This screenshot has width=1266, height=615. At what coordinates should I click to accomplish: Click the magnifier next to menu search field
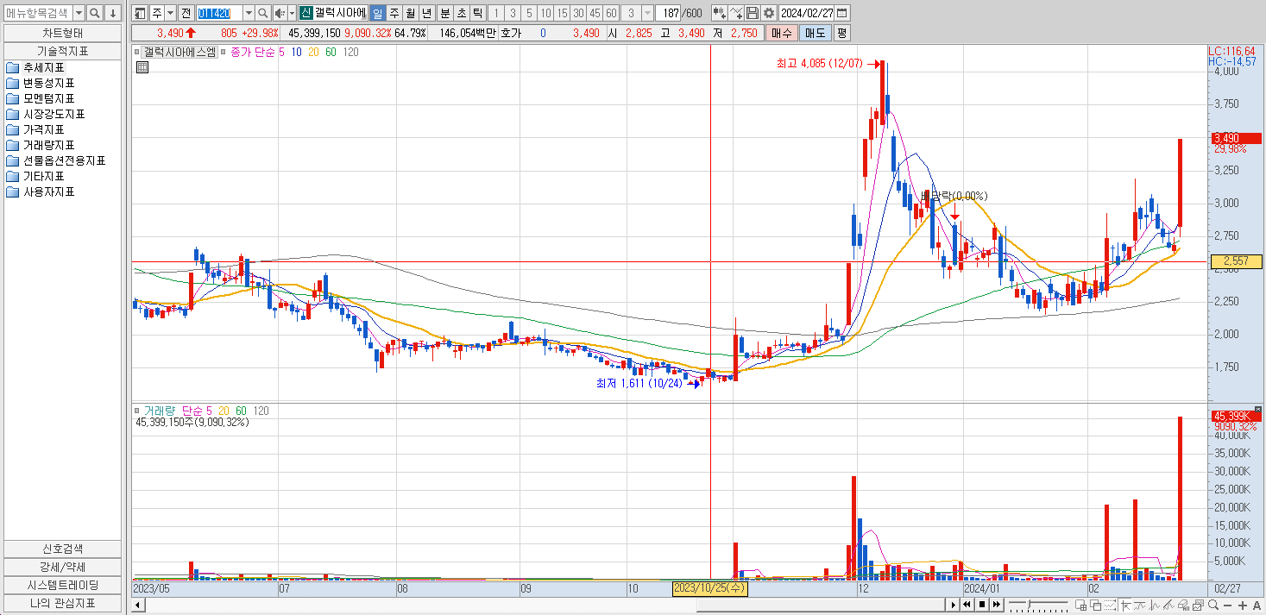coord(94,13)
